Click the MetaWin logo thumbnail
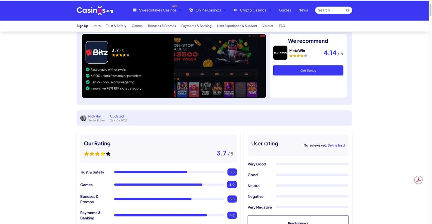The image size is (432, 224). point(280,53)
